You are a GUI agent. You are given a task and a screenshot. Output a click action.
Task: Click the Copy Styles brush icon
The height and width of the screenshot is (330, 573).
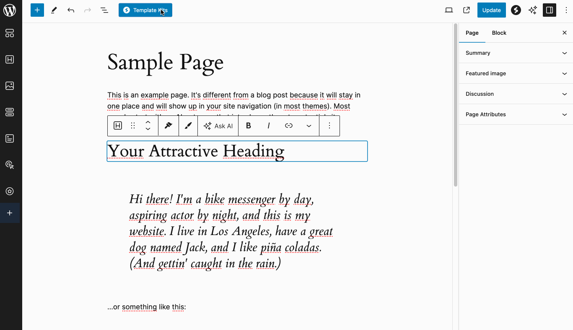point(169,126)
